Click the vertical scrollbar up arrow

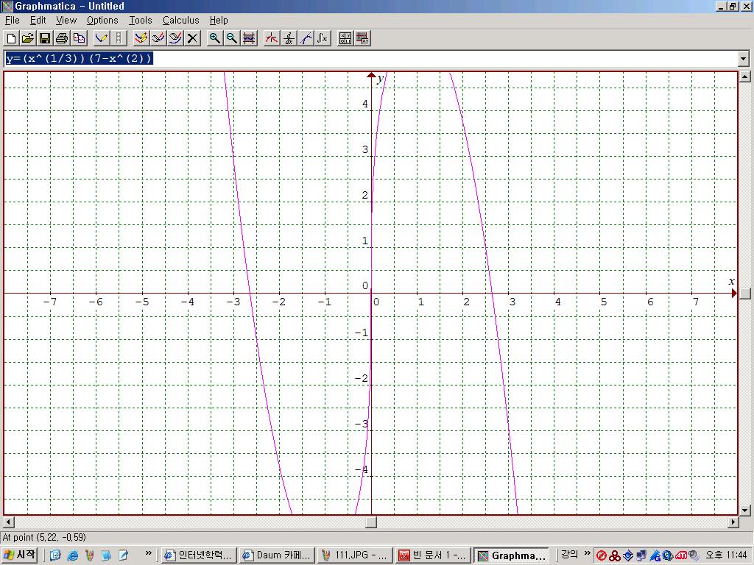pyautogui.click(x=745, y=77)
